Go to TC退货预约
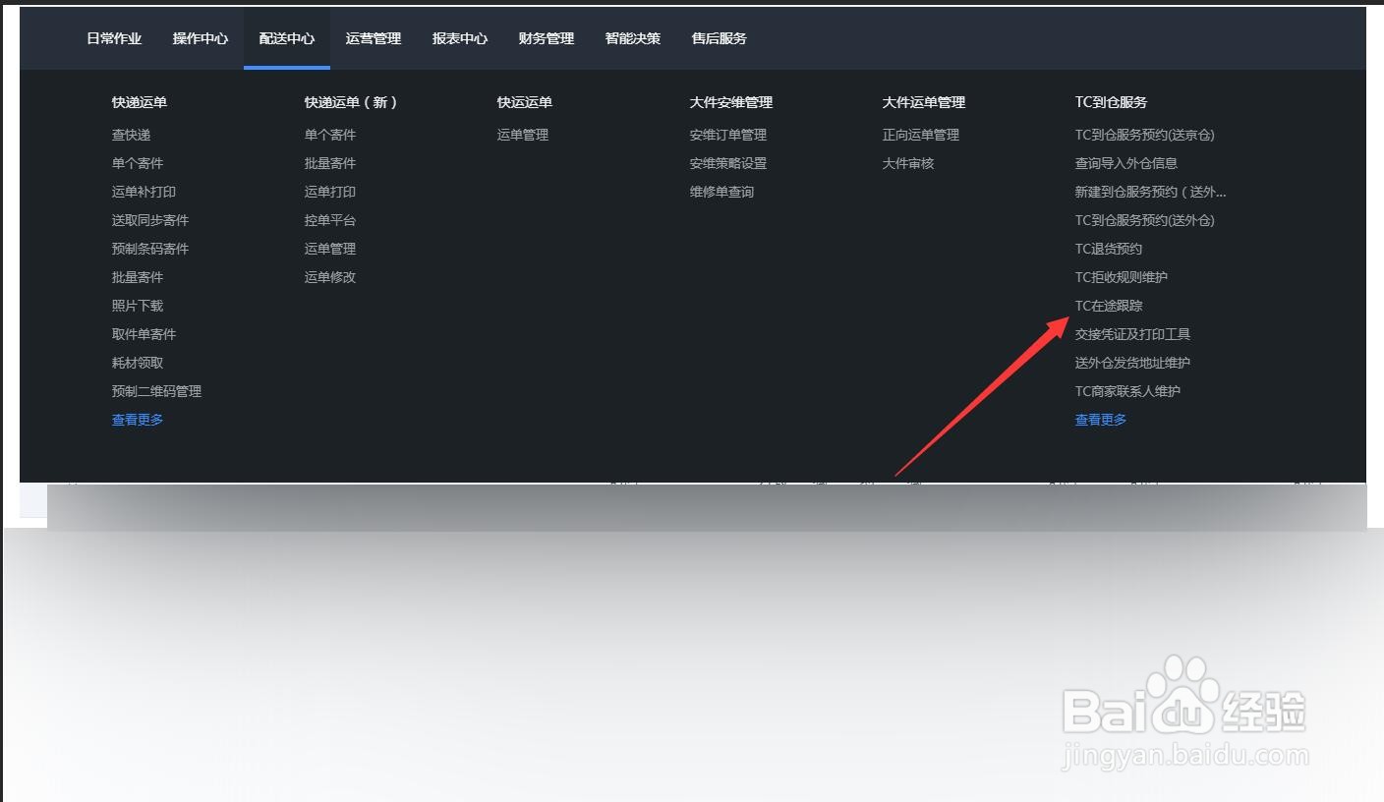 (x=1109, y=249)
